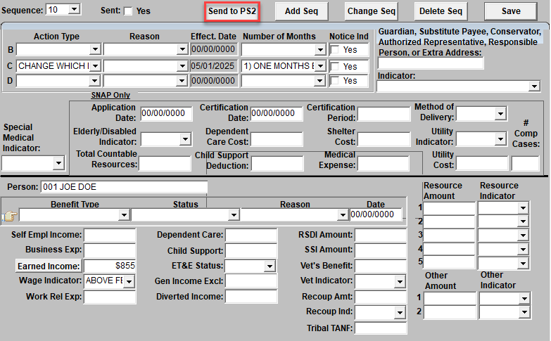Expand the Elderly/Disabled Indicator dropdown

point(185,139)
